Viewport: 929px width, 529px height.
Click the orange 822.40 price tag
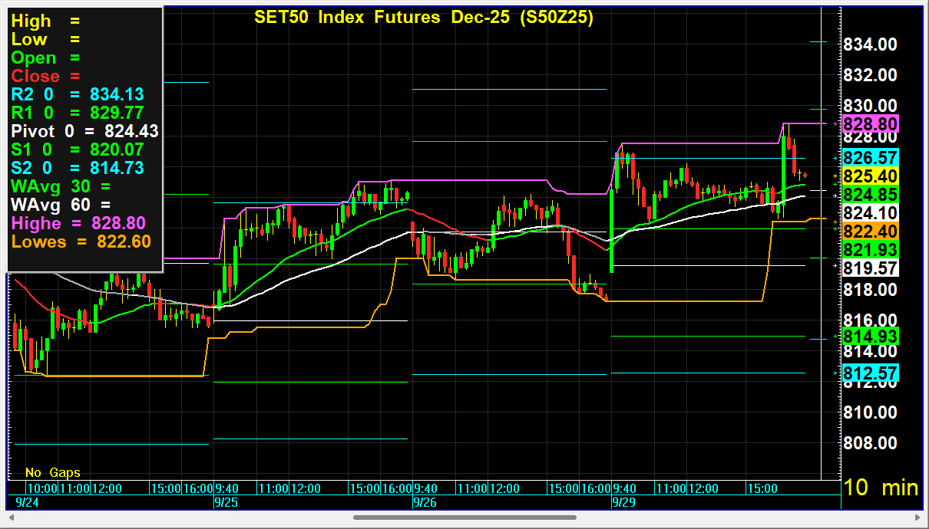[x=870, y=232]
